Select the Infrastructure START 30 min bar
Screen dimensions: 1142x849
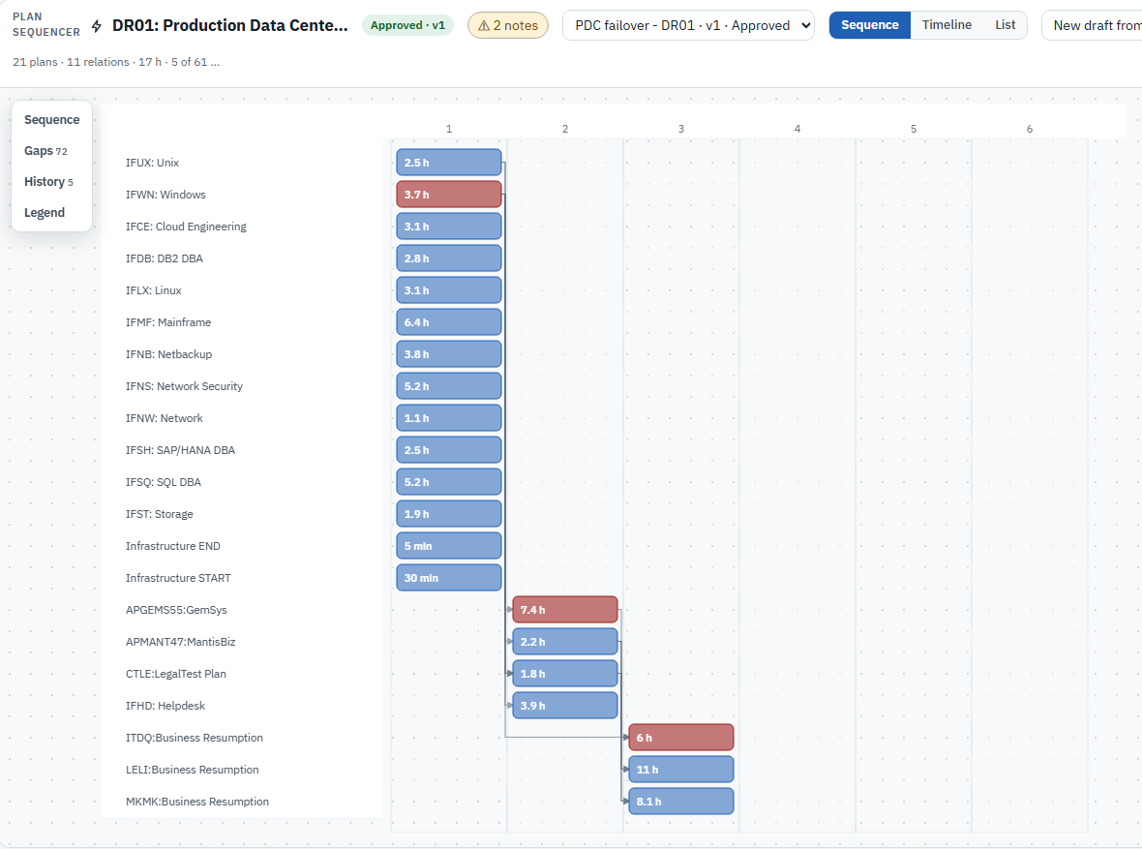click(x=449, y=578)
